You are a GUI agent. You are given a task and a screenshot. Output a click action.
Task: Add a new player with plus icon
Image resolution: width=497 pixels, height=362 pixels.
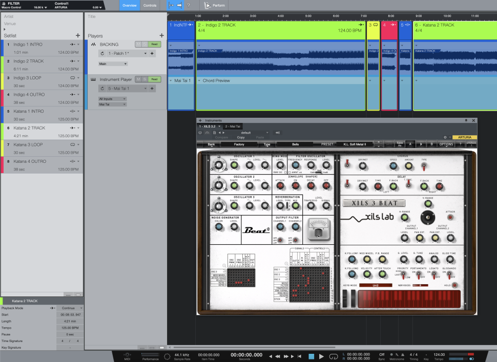point(161,35)
